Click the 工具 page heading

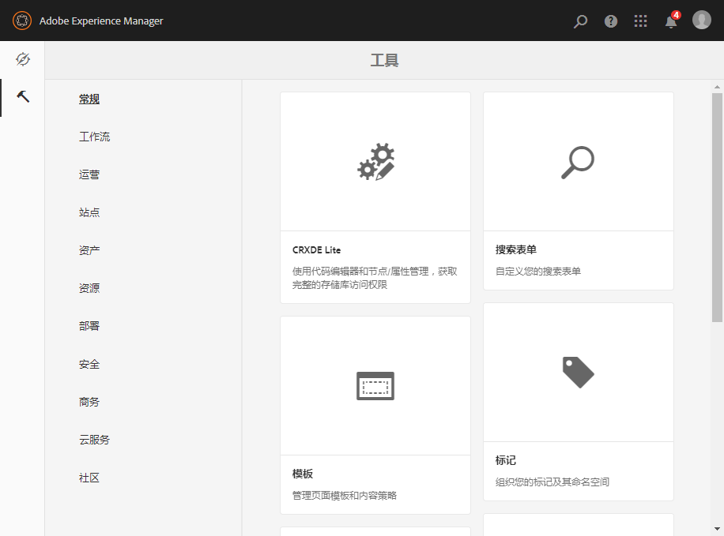click(x=384, y=61)
